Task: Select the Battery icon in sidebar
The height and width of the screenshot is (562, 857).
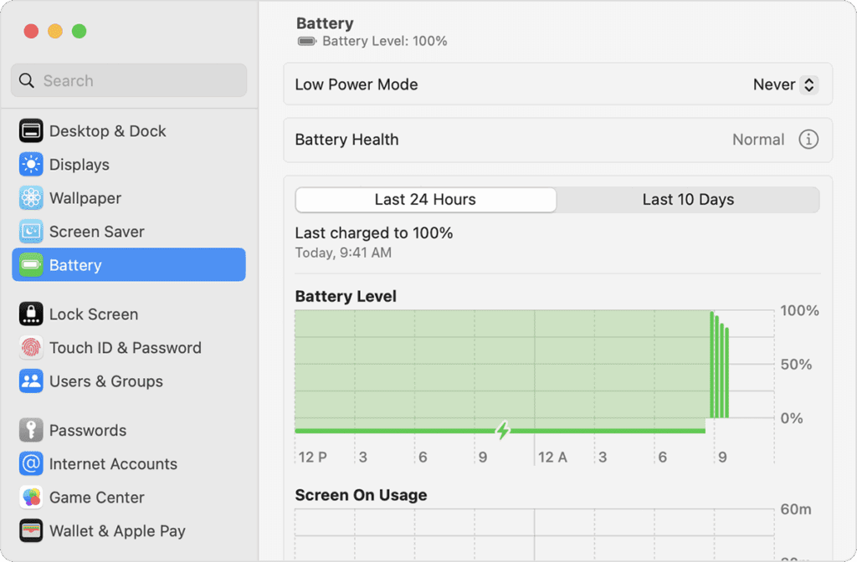Action: tap(31, 264)
